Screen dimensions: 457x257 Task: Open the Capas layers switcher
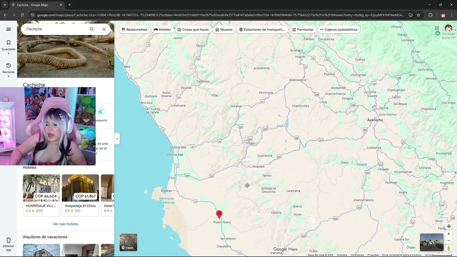tap(128, 242)
